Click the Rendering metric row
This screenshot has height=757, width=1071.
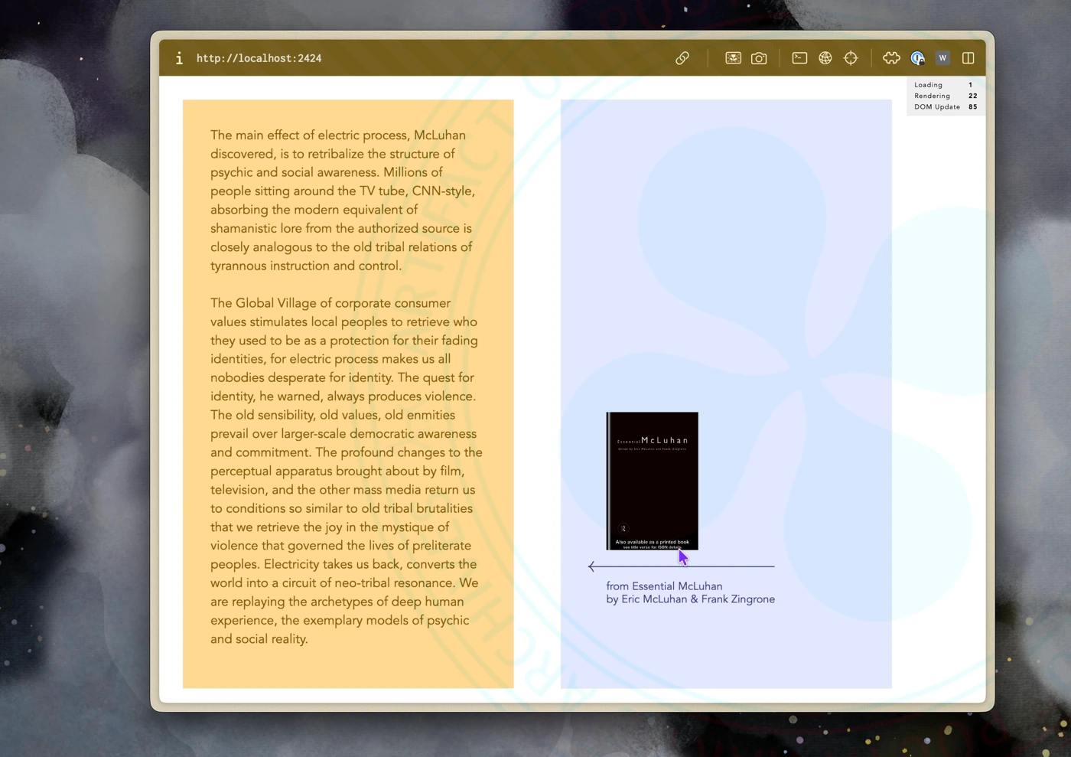[945, 96]
